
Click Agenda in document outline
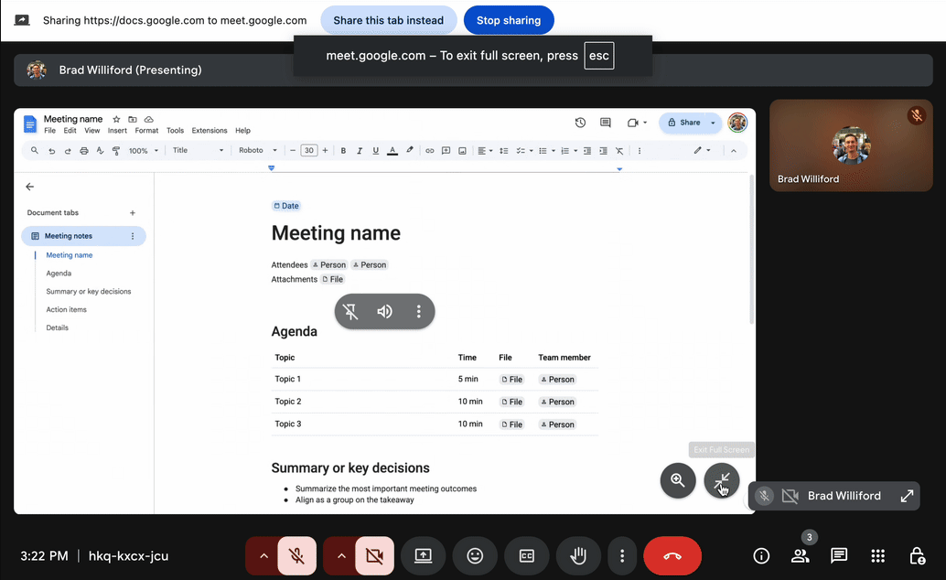(x=59, y=274)
